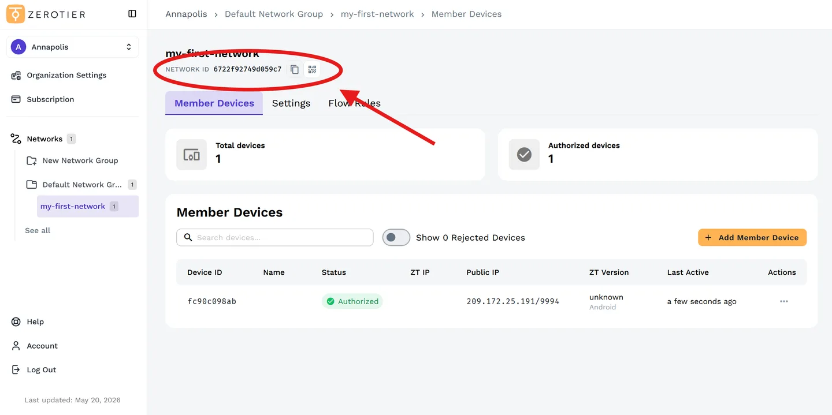Click public IP 209.172.25.191/9994
The image size is (832, 415).
[x=513, y=301]
